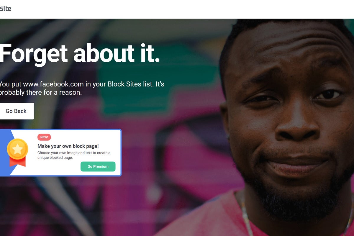
Task: Click the white star inside the medal
Action: [x=17, y=149]
